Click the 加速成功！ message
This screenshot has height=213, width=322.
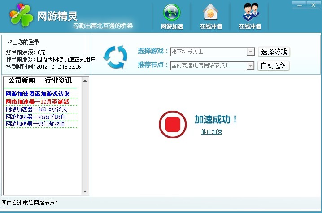tap(216, 119)
